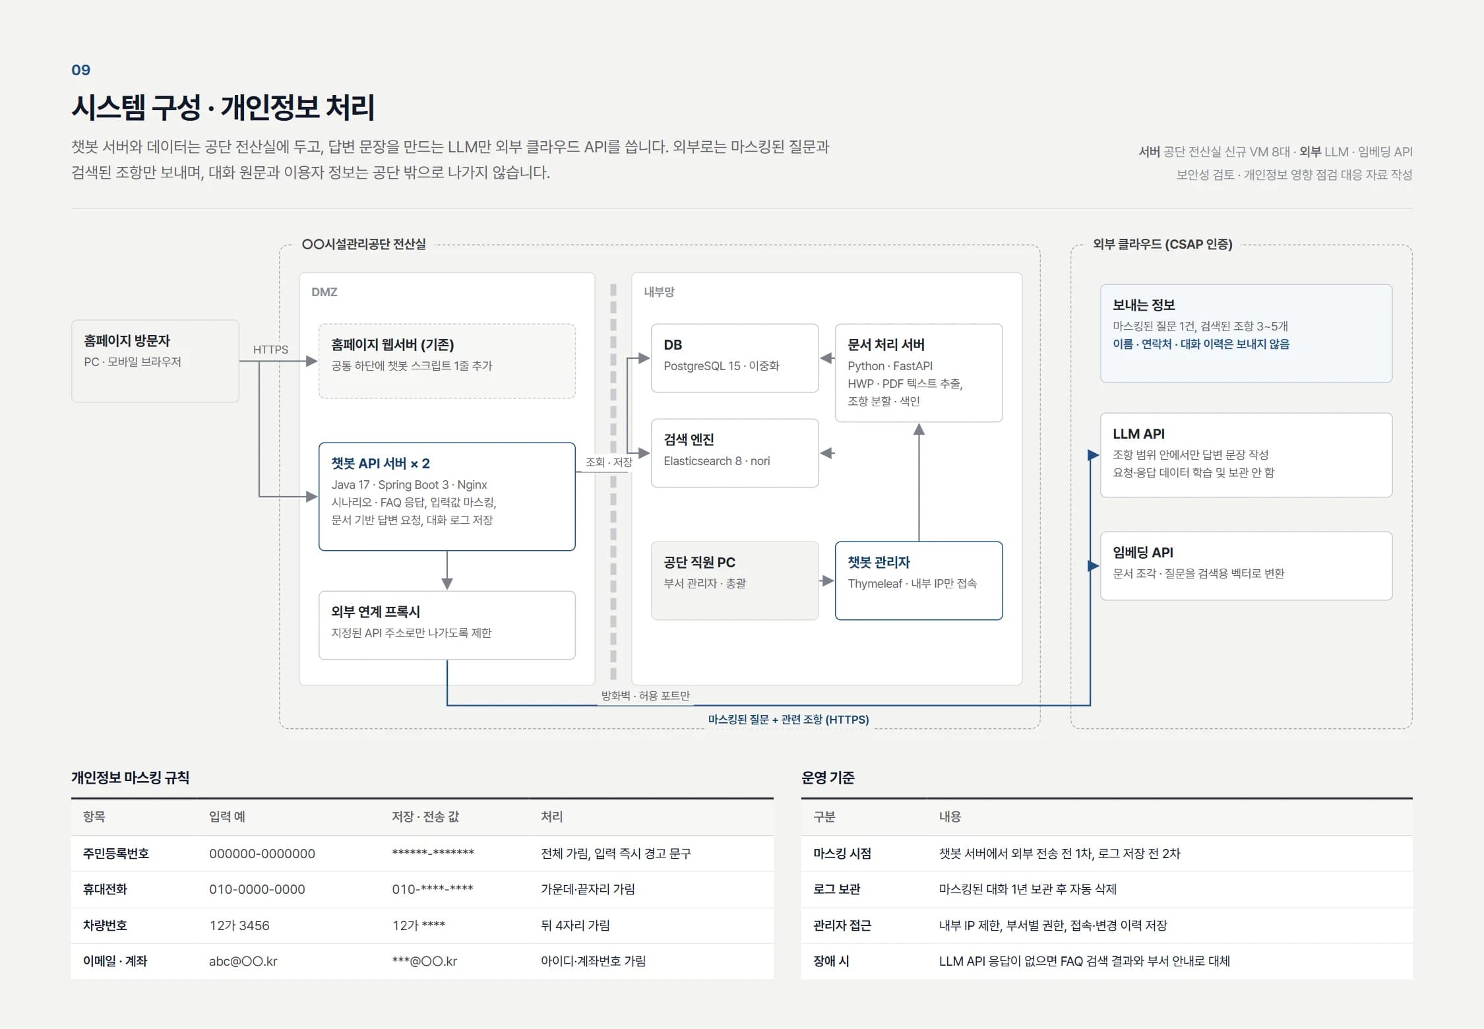
Task: Select the LLM API box
Action: [x=1246, y=454]
